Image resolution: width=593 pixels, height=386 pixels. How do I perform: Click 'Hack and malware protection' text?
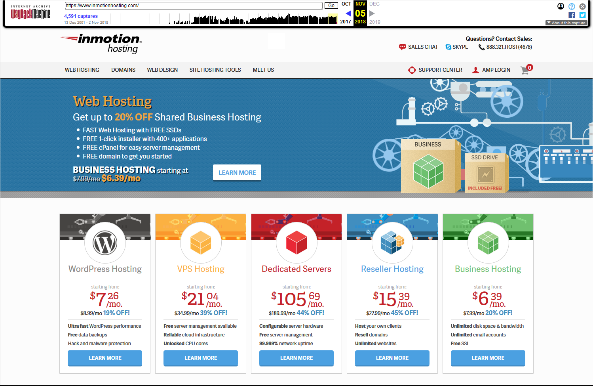coord(99,344)
